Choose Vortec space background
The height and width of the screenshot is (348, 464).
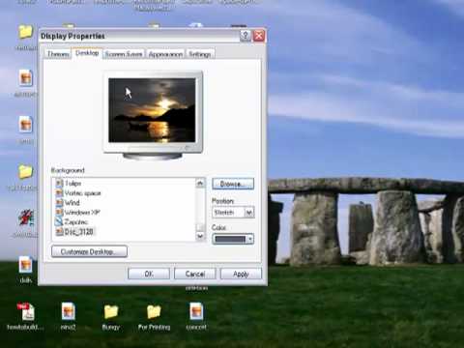coord(83,193)
